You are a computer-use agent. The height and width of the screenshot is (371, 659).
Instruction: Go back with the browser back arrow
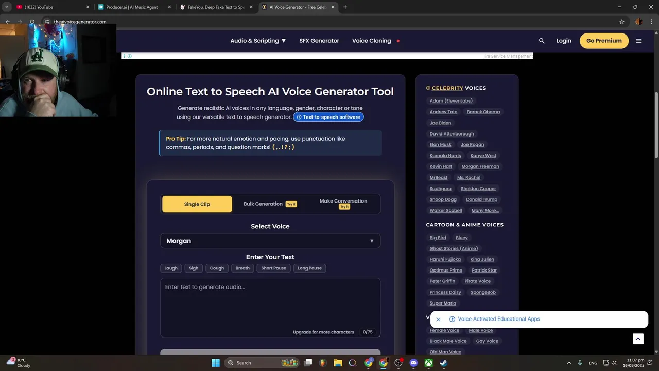point(7,22)
